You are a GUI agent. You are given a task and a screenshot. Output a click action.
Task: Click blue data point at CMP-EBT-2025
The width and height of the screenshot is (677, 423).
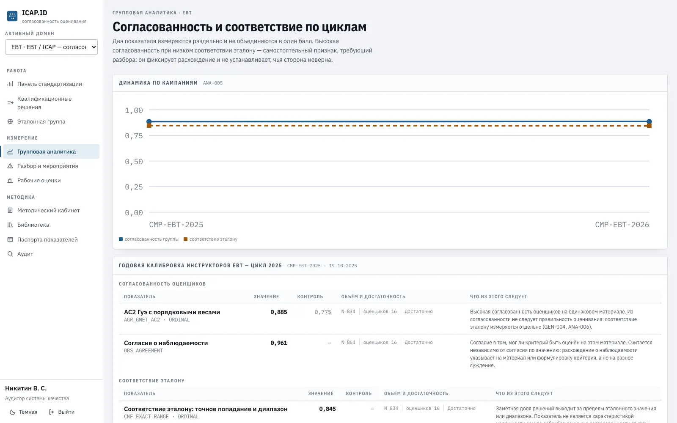pos(149,121)
